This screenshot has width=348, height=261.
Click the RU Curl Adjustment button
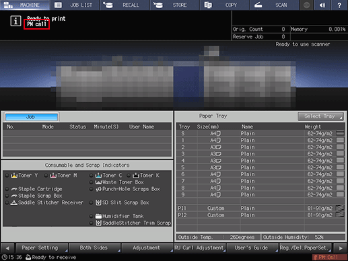(x=200, y=248)
